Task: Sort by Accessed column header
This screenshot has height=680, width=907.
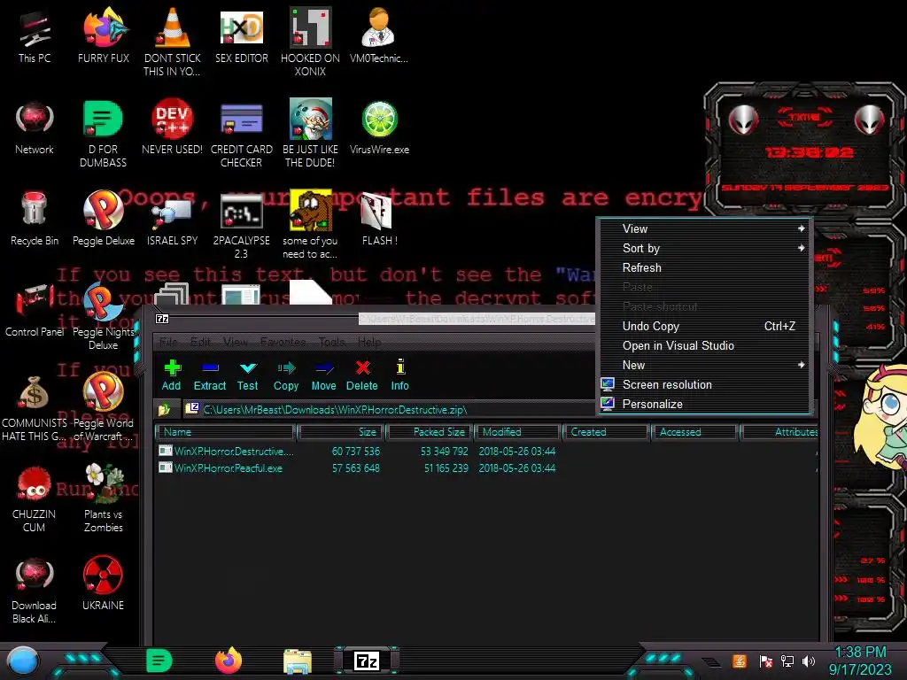Action: coord(694,432)
